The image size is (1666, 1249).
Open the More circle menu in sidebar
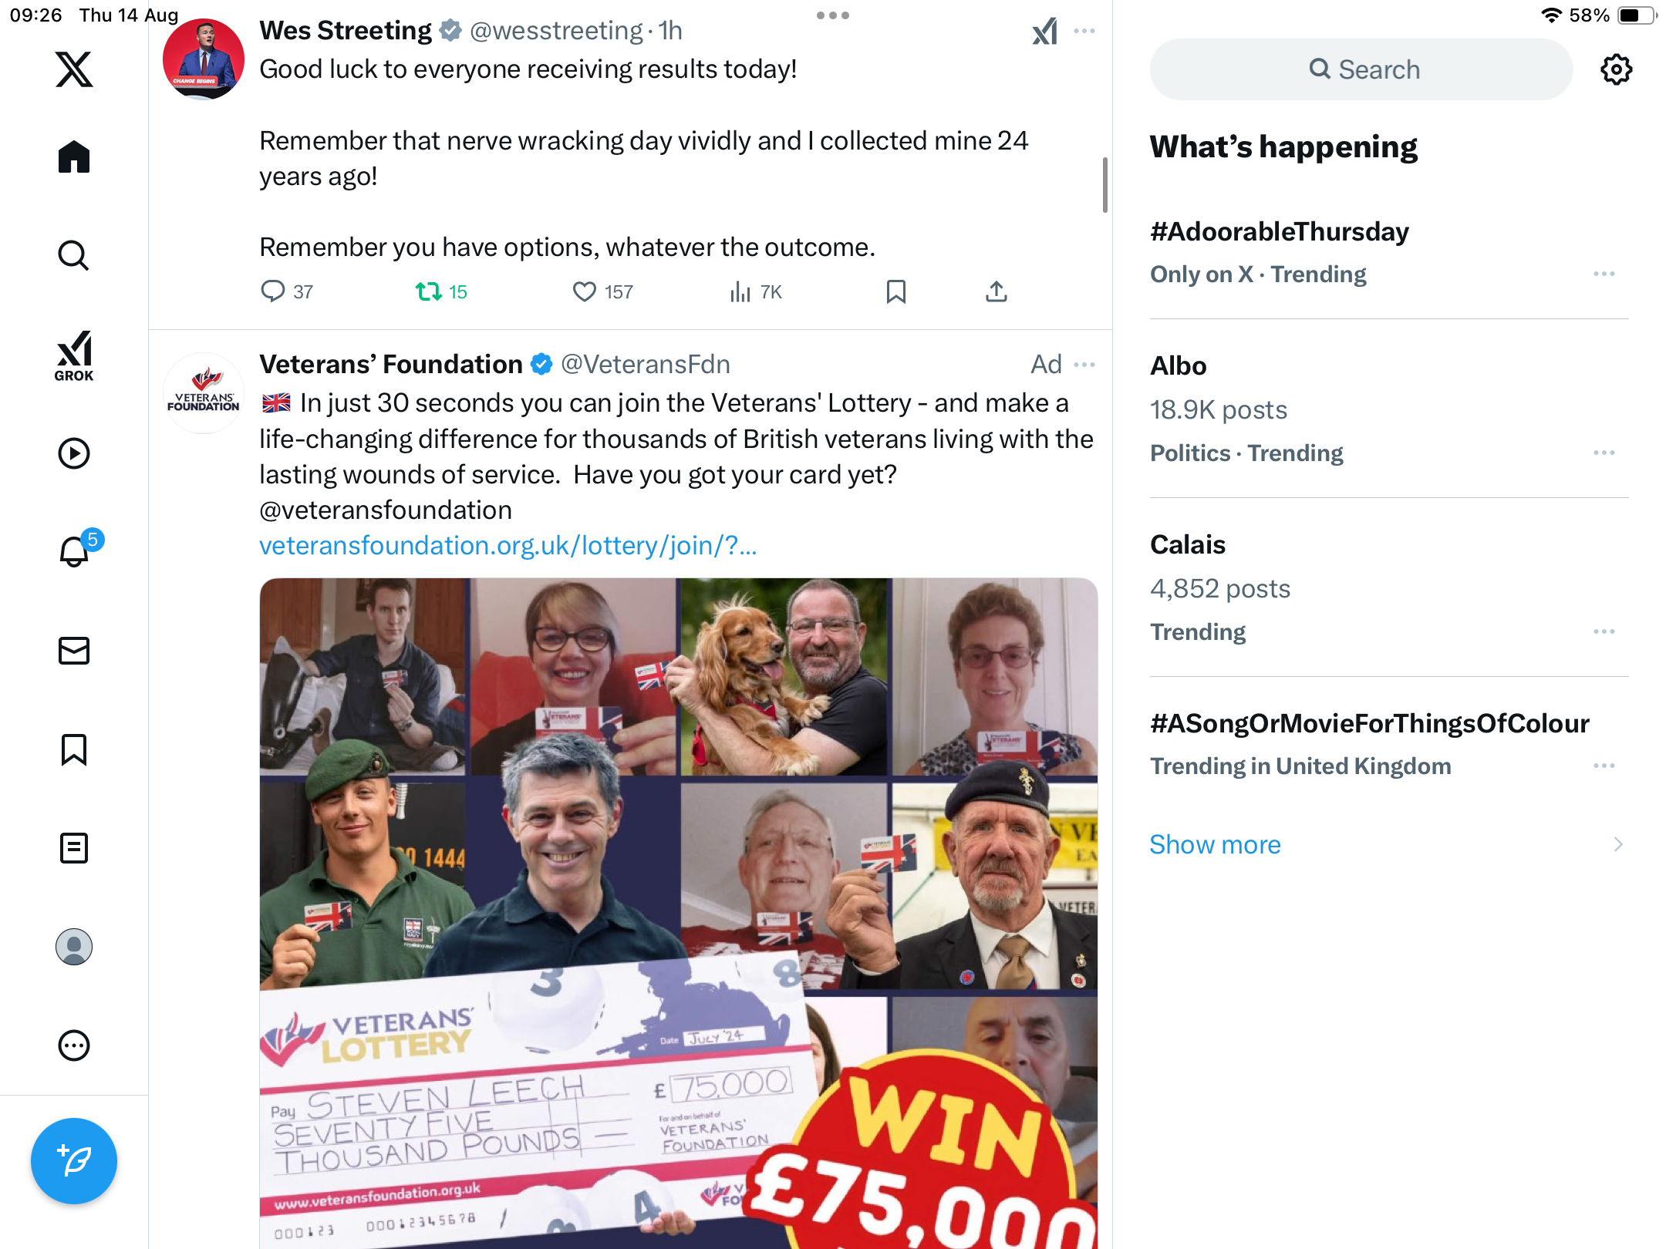tap(74, 1045)
